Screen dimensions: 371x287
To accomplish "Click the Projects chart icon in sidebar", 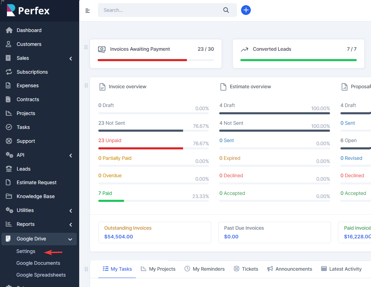I will 9,113.
